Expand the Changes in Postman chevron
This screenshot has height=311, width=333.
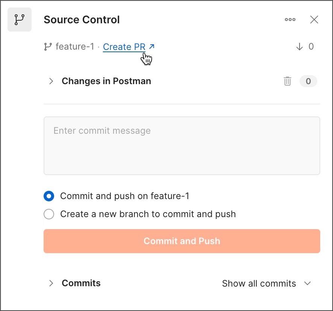51,81
